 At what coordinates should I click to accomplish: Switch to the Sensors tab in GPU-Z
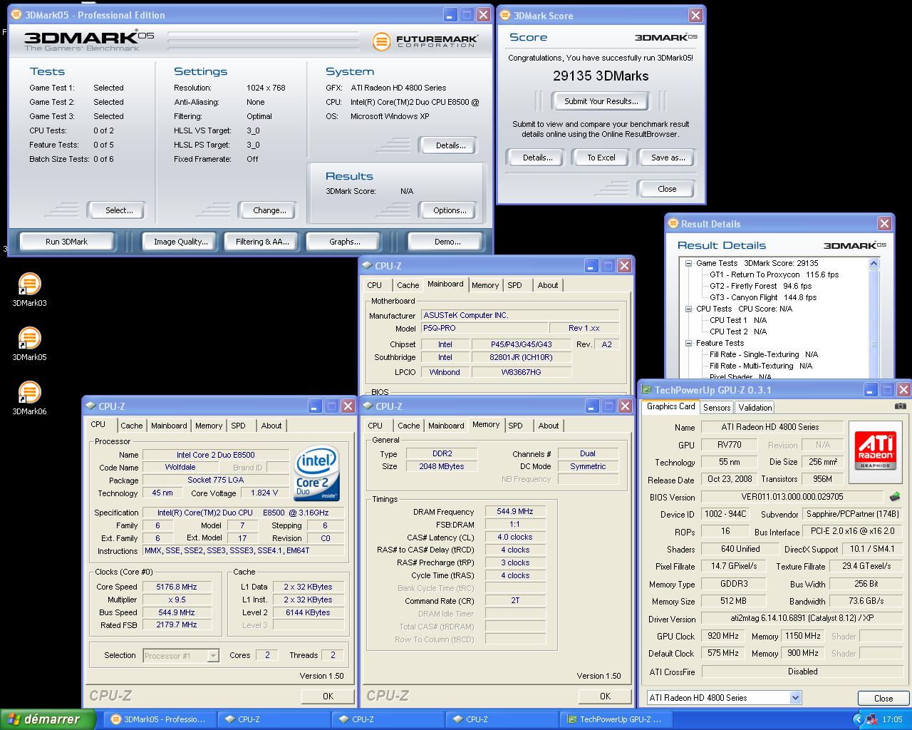pyautogui.click(x=717, y=408)
